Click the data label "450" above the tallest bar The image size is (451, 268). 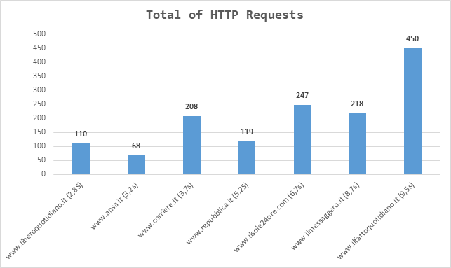(412, 38)
